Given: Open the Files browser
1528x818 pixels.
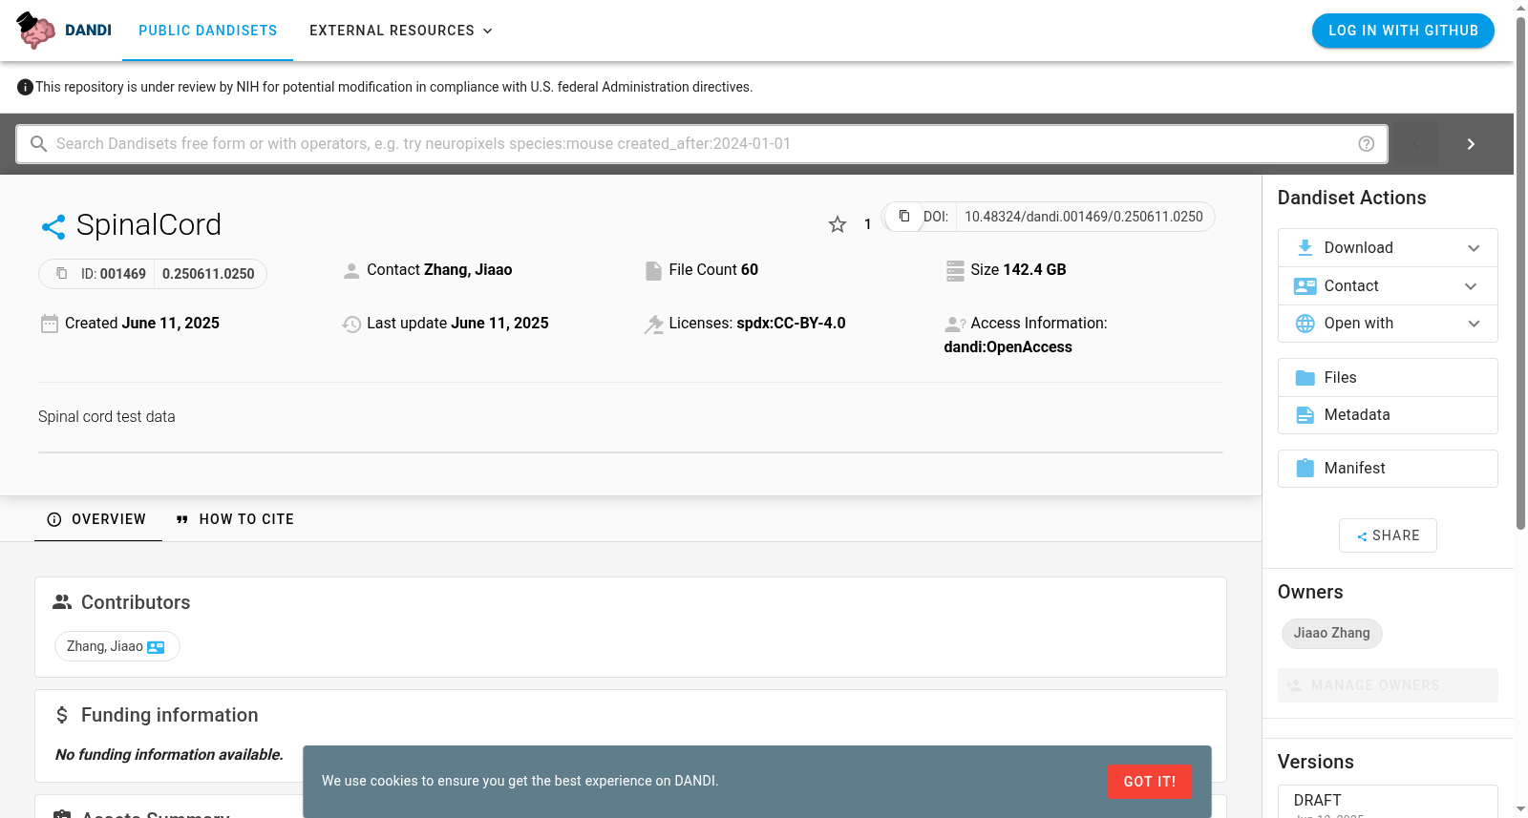Looking at the screenshot, I should click(x=1388, y=378).
